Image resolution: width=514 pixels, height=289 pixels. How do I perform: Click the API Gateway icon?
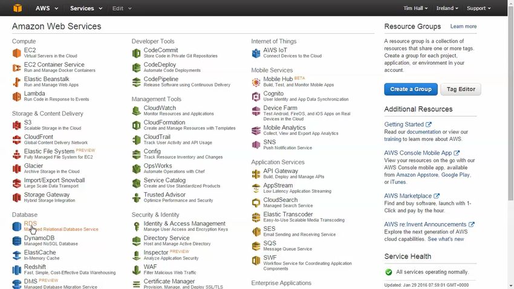(x=256, y=174)
